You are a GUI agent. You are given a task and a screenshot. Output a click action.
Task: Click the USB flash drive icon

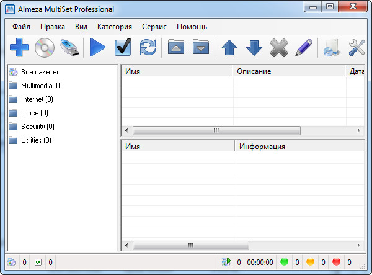coord(70,47)
